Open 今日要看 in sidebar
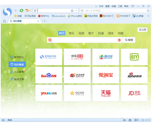 point(17,72)
